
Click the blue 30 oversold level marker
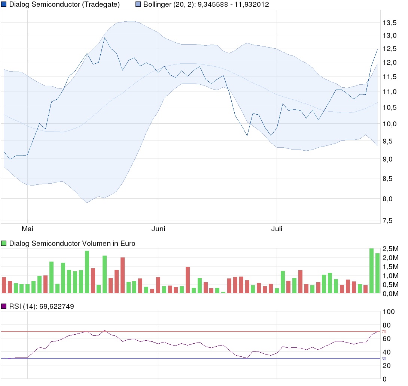(384, 359)
